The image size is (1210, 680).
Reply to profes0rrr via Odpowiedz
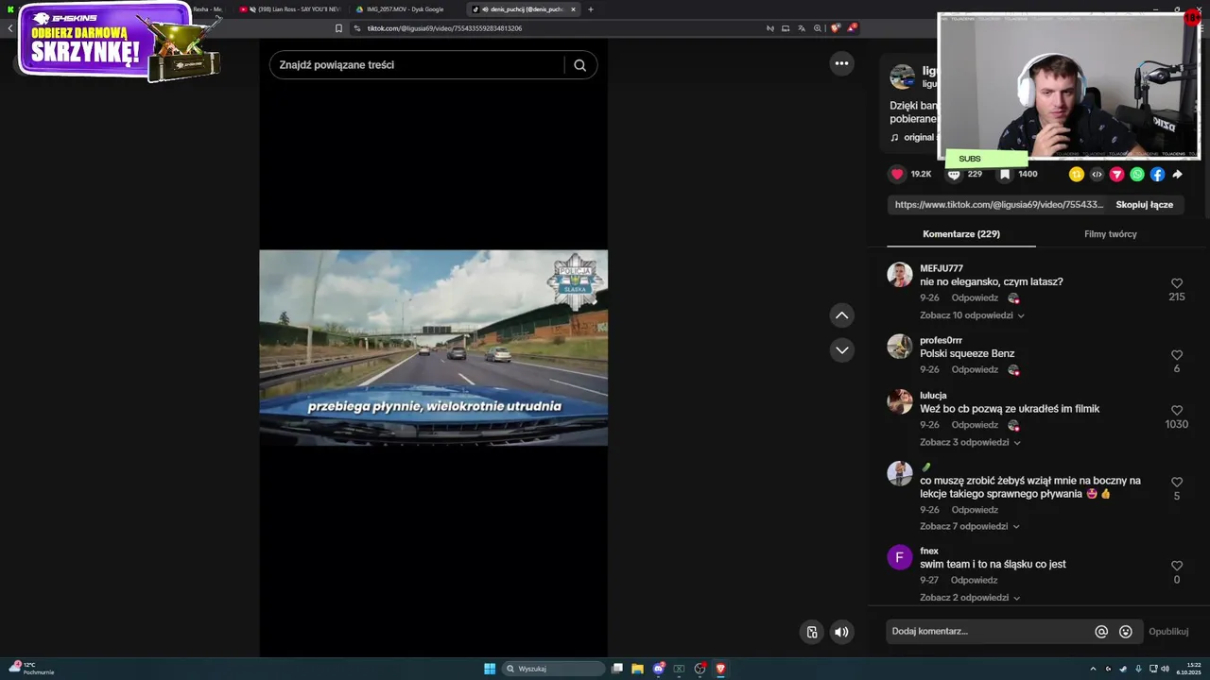click(x=975, y=369)
